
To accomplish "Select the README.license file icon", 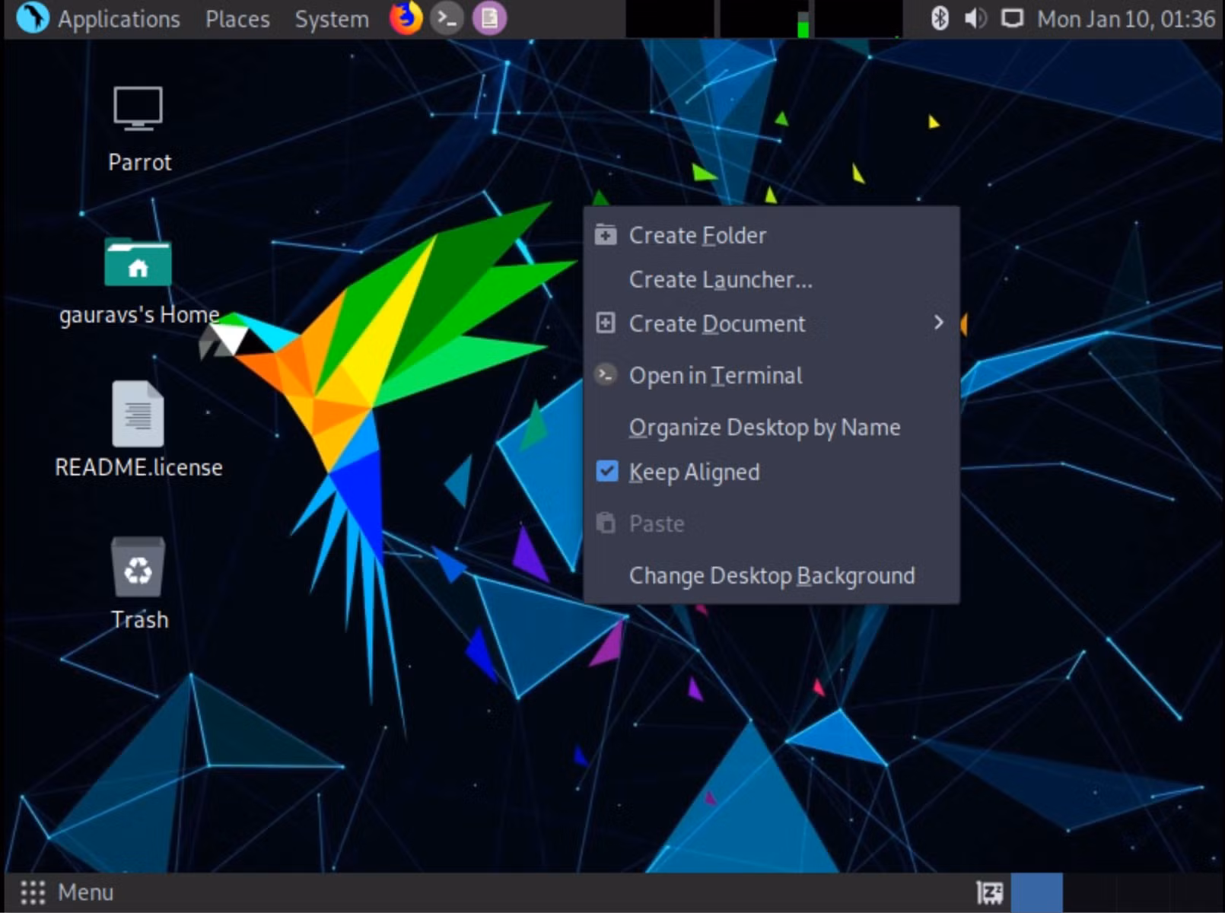I will click(x=138, y=414).
